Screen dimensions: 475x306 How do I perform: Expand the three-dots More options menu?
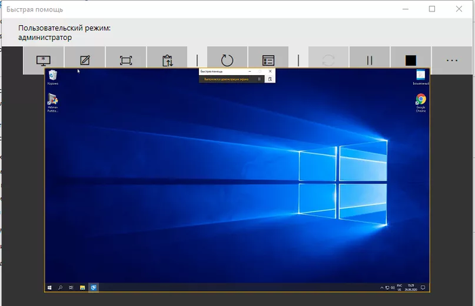[452, 60]
